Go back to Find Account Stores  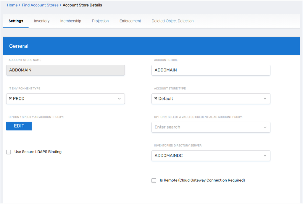(40, 5)
